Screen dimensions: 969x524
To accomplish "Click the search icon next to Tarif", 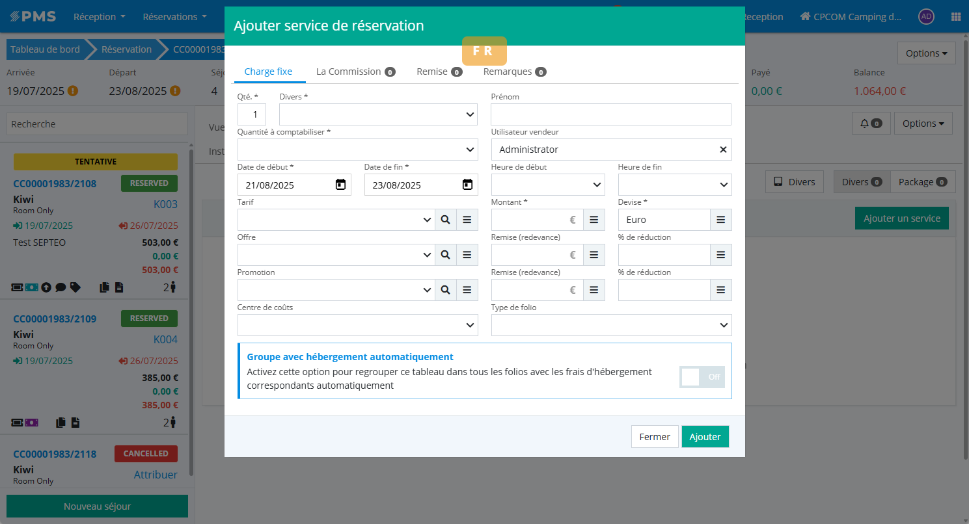I will point(445,220).
